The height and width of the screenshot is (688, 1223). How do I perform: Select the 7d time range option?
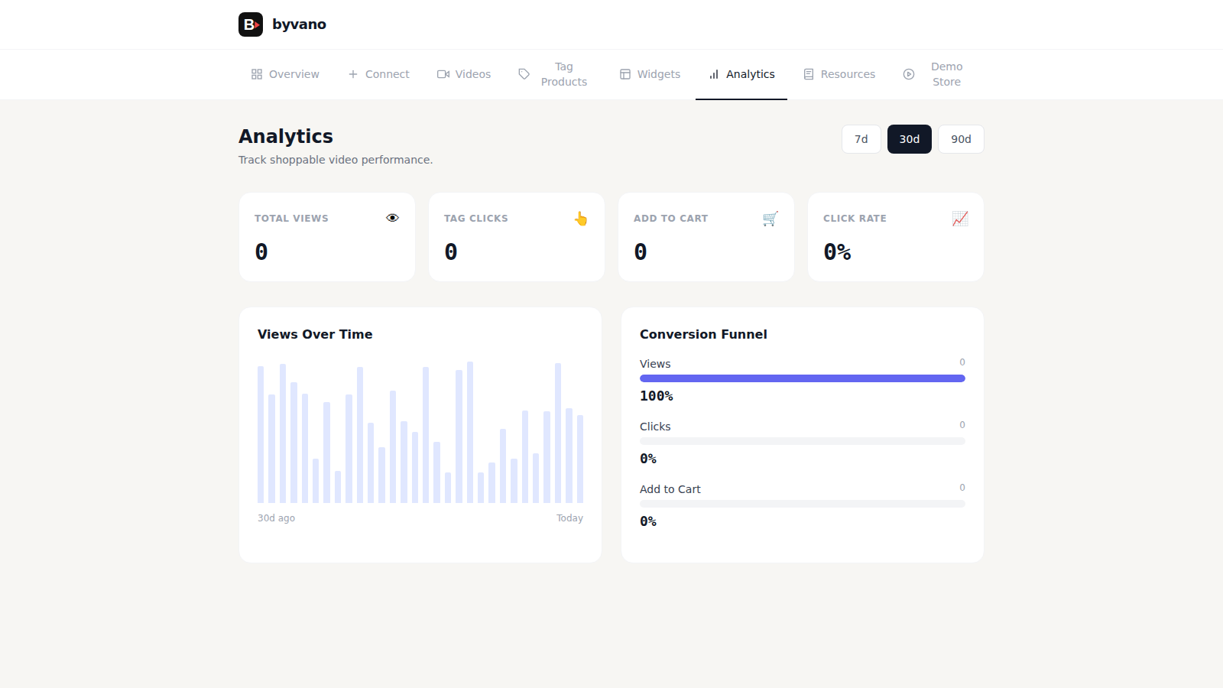(x=861, y=138)
